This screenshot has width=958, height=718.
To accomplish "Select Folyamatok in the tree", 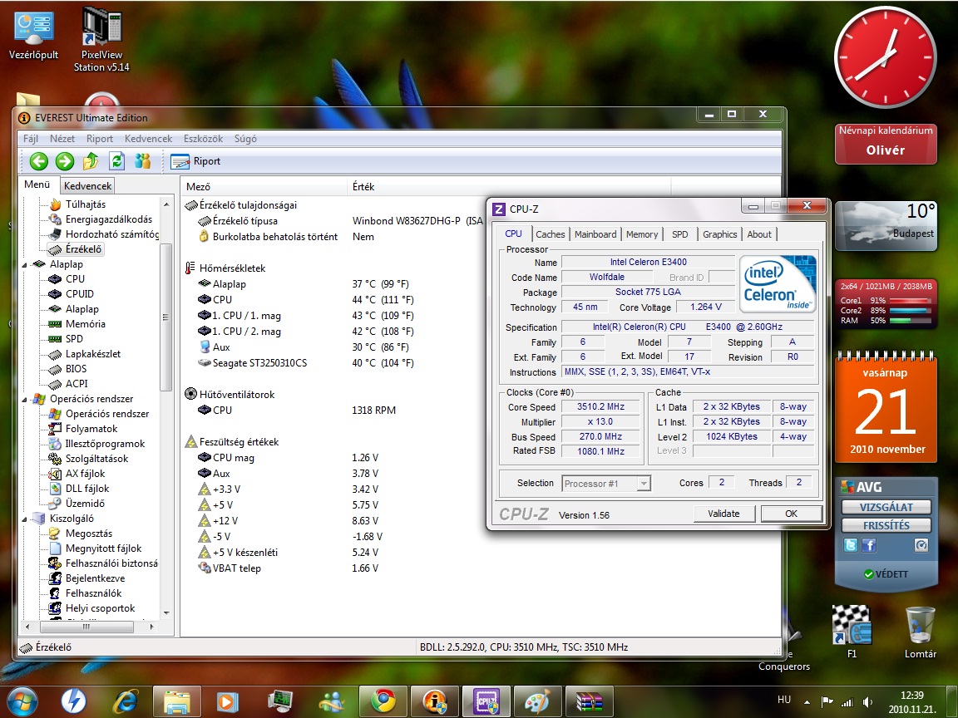I will pyautogui.click(x=91, y=429).
